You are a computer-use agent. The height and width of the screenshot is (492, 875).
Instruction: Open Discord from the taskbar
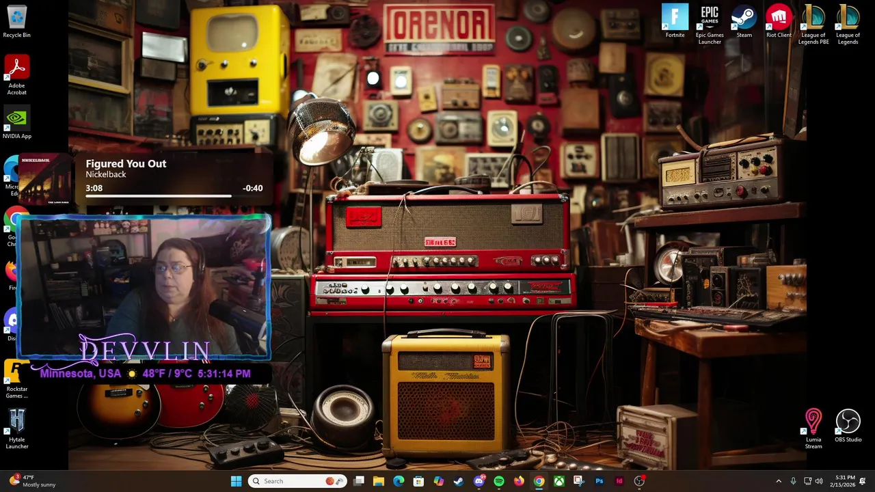click(x=479, y=481)
